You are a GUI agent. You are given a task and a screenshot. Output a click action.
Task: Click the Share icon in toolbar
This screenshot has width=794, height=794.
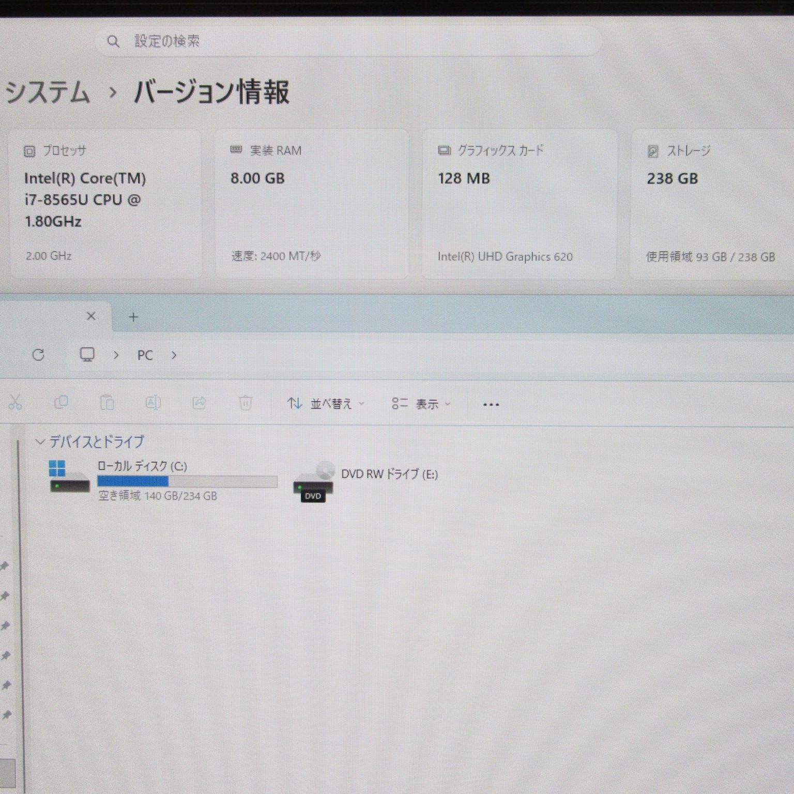click(199, 402)
